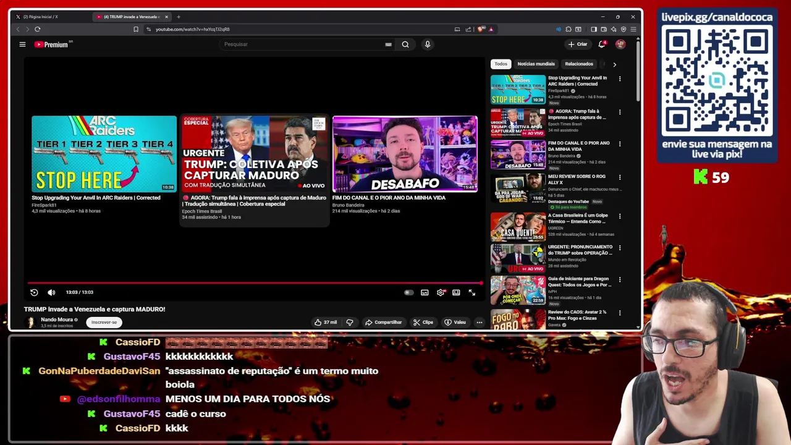Screen dimensions: 791x445
Task: Dislike the video with thumbs-down
Action: point(350,322)
